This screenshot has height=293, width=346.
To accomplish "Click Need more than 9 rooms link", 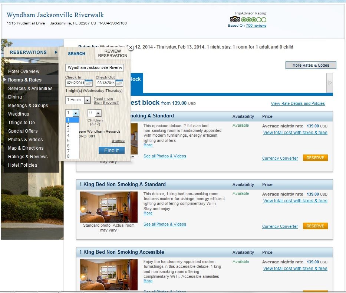I will tap(106, 100).
